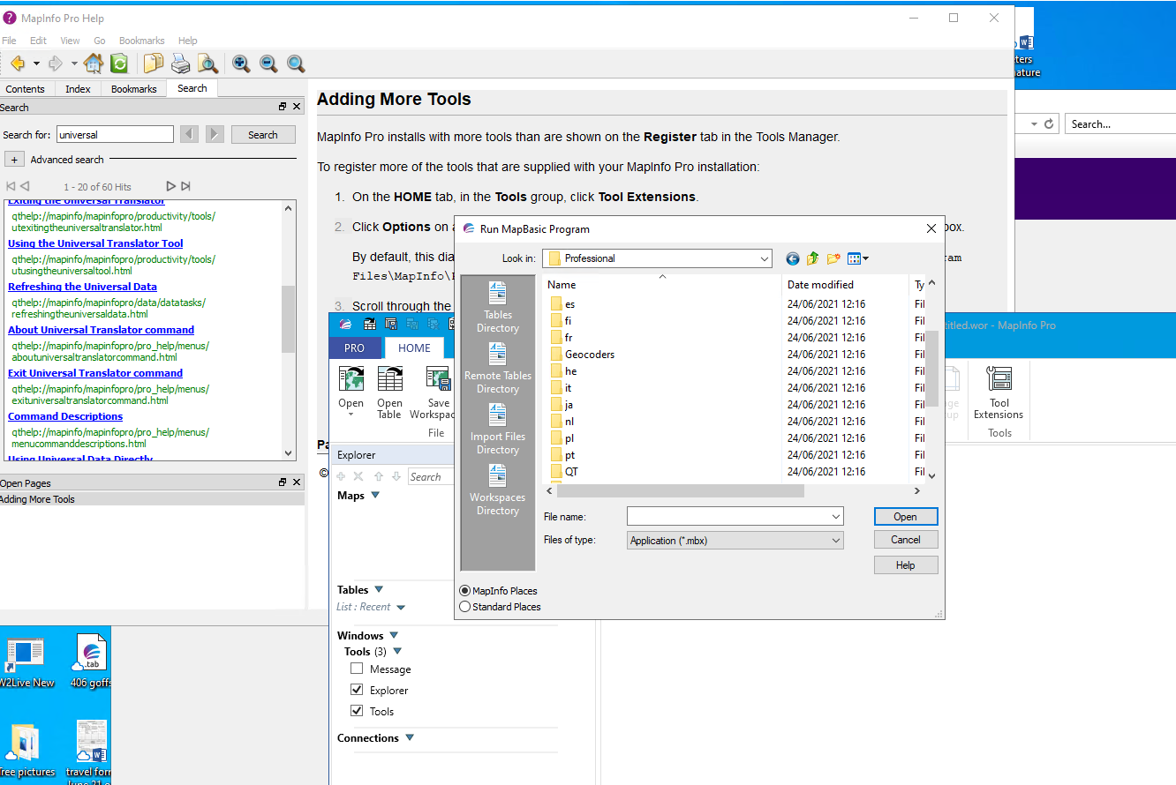The height and width of the screenshot is (785, 1176).
Task: Switch to the Index tab
Action: click(78, 89)
